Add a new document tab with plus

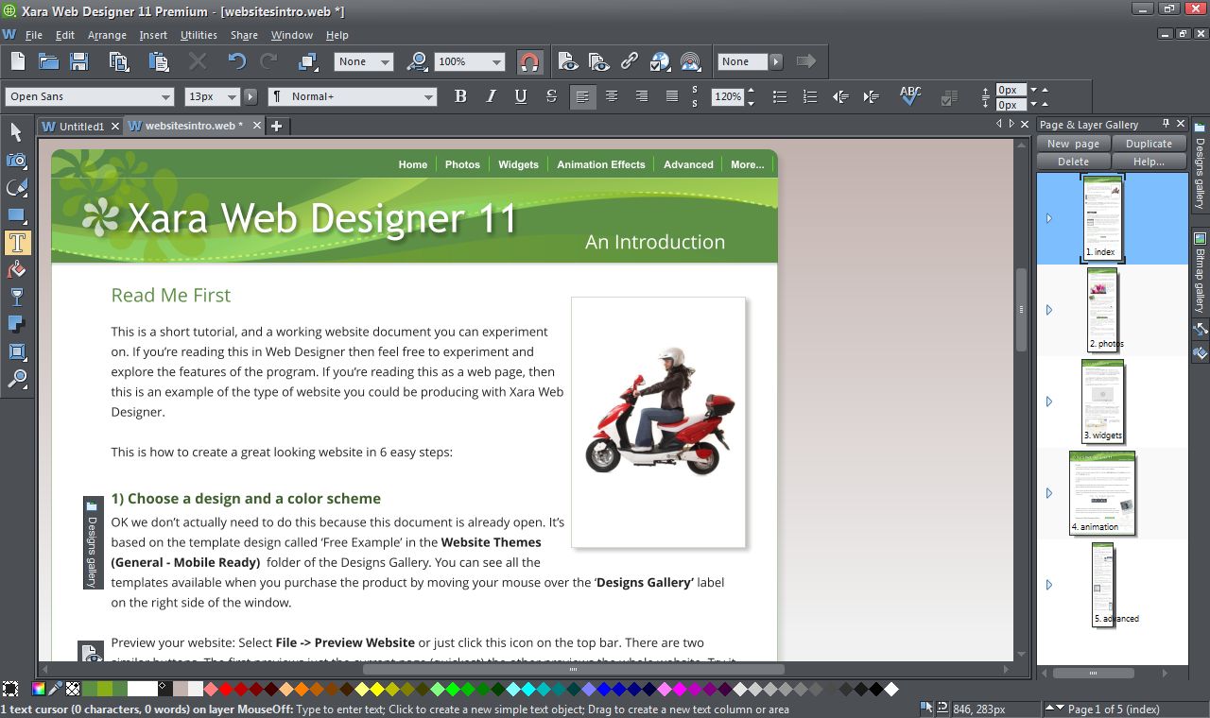[x=276, y=126]
